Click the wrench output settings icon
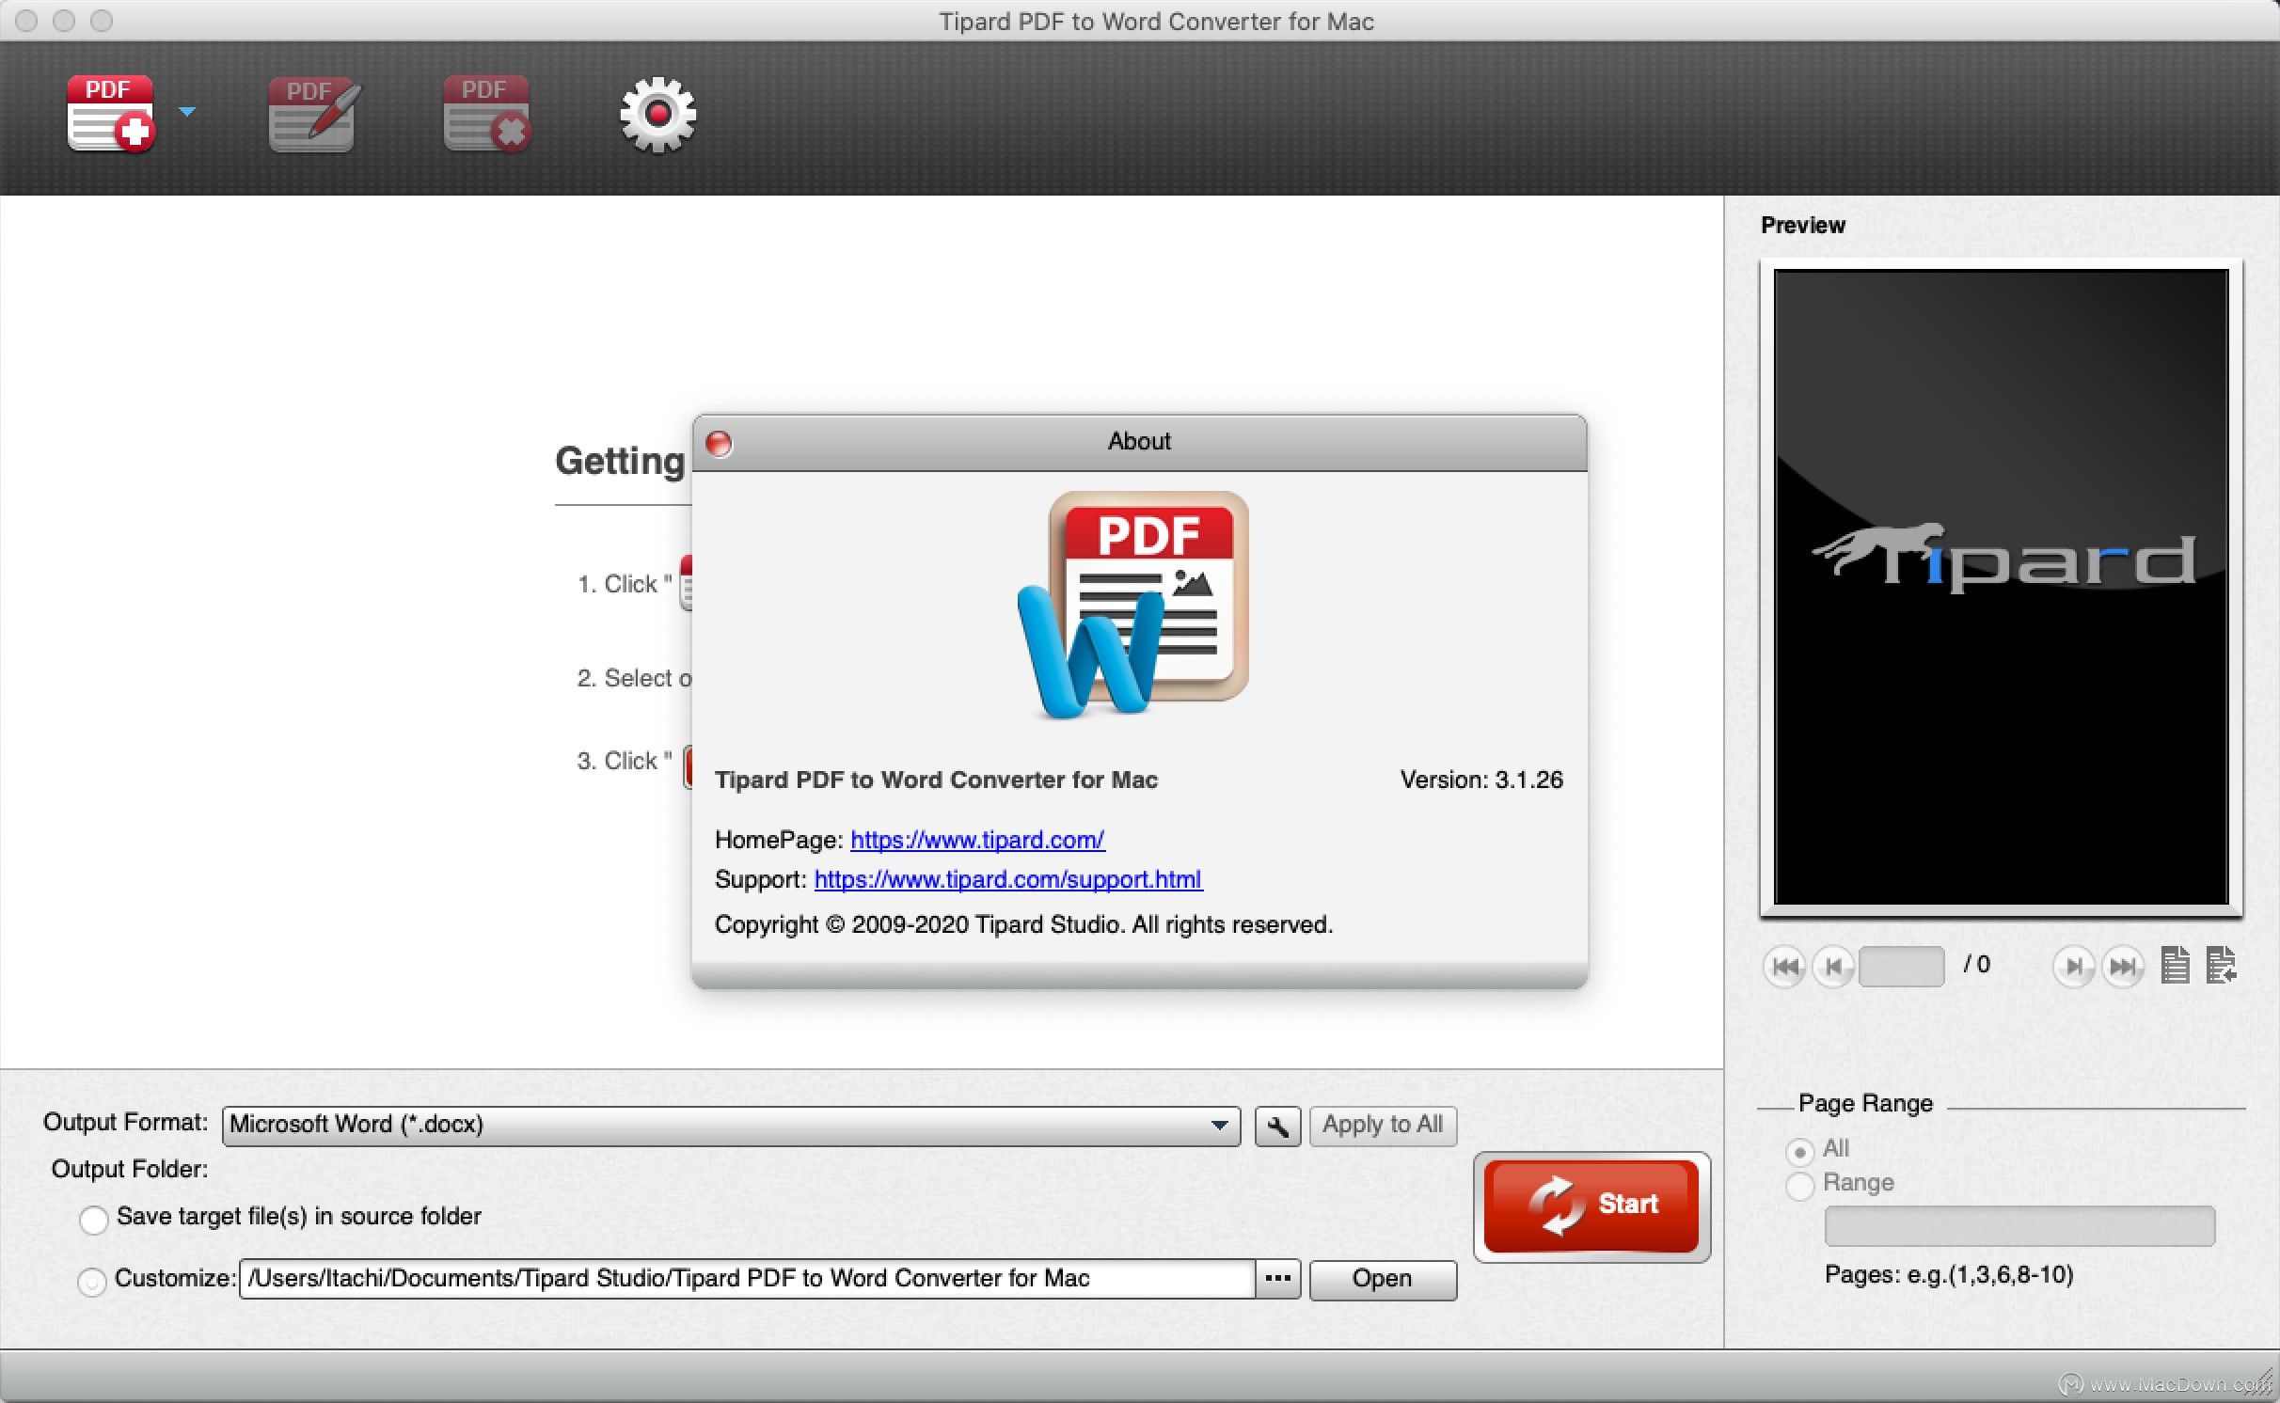Image resolution: width=2280 pixels, height=1403 pixels. coord(1277,1126)
